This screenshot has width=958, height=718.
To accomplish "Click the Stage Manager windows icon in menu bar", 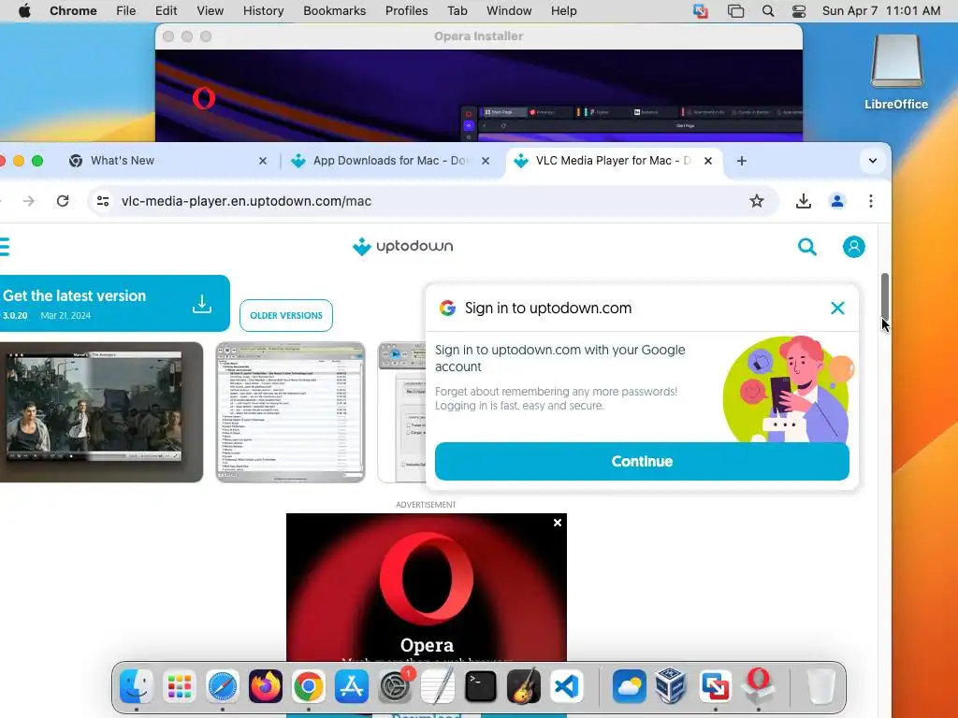I will (x=735, y=11).
